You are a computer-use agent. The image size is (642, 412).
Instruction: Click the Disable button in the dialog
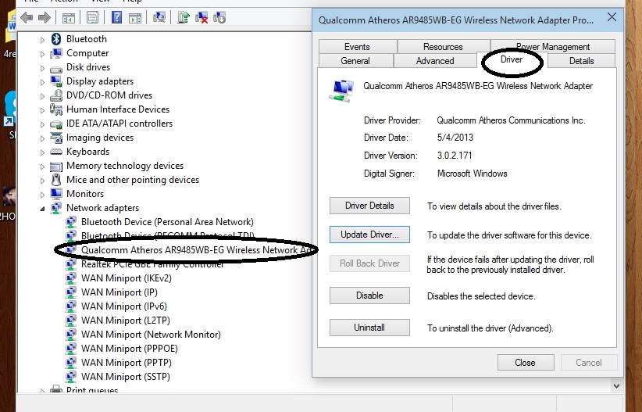pyautogui.click(x=369, y=296)
